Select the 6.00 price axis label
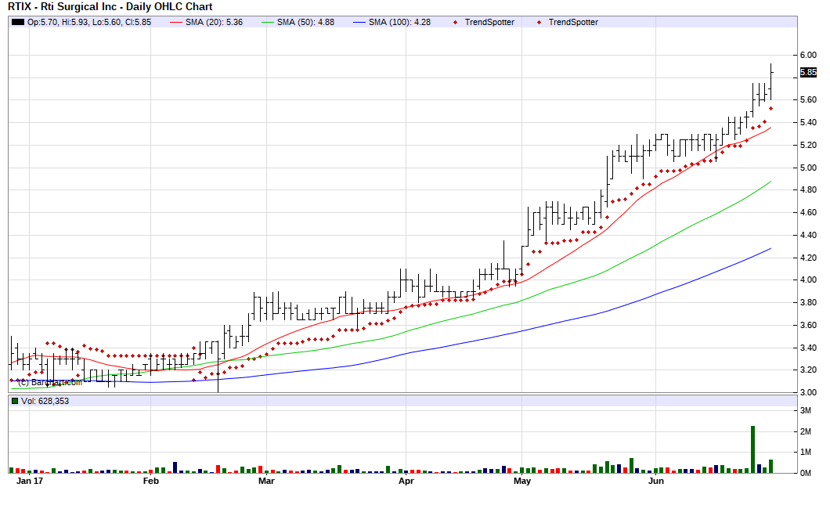 (808, 55)
